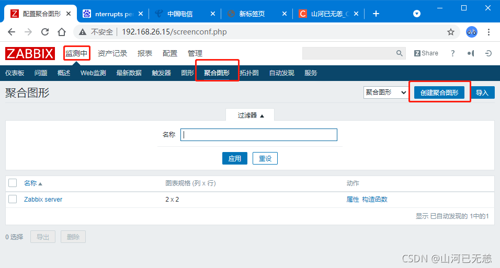This screenshot has width=500, height=268.
Task: Open the 配置 main menu
Action: pyautogui.click(x=170, y=53)
